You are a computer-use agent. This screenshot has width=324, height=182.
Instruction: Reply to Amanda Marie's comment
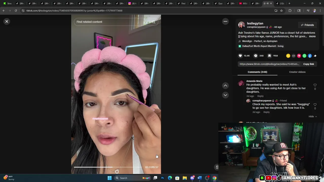click(x=260, y=96)
